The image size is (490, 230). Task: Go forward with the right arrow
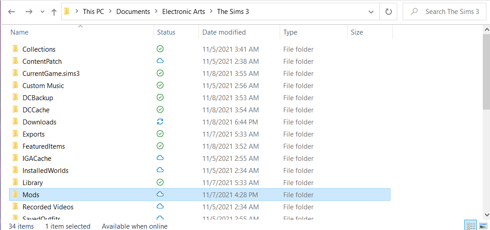coord(29,12)
